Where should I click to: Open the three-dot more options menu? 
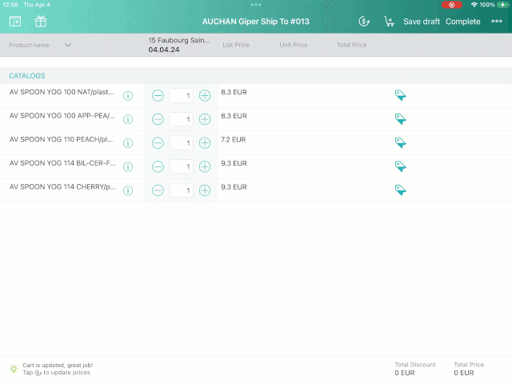coord(497,22)
